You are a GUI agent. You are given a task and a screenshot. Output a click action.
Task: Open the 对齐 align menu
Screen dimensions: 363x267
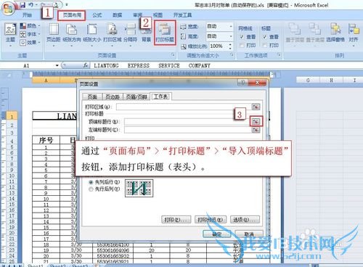click(354, 34)
